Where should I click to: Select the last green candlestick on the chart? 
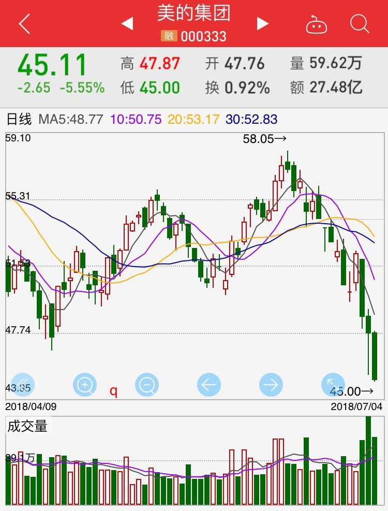click(x=375, y=356)
